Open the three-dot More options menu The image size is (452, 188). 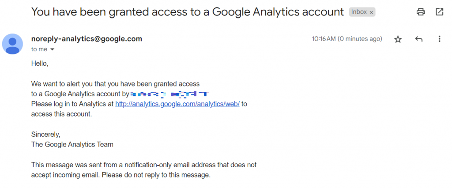pos(439,39)
